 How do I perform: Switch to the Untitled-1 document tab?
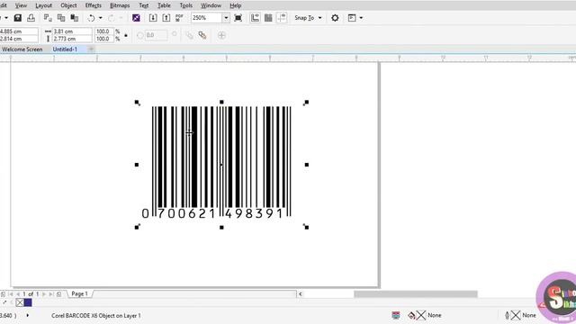coord(65,49)
